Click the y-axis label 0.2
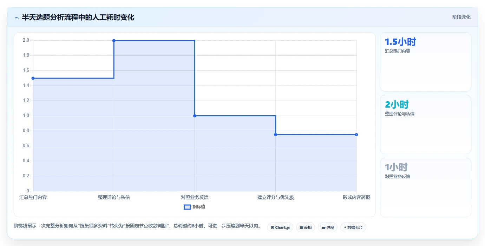485x246 pixels. tap(26, 176)
